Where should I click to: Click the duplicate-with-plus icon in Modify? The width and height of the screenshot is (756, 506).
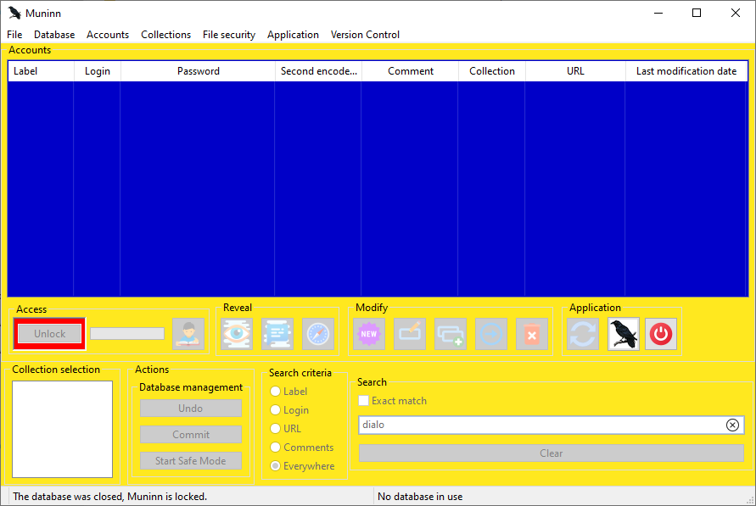click(451, 334)
